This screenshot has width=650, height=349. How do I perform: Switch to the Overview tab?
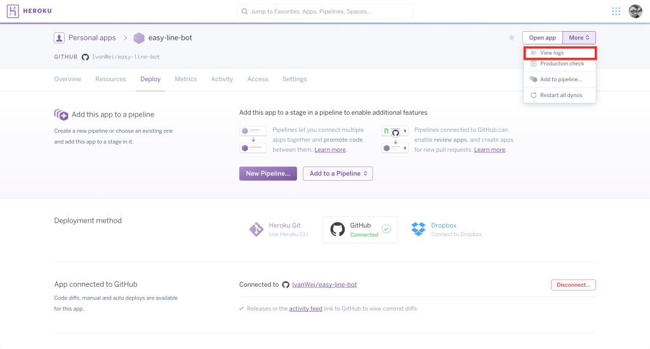(x=67, y=79)
